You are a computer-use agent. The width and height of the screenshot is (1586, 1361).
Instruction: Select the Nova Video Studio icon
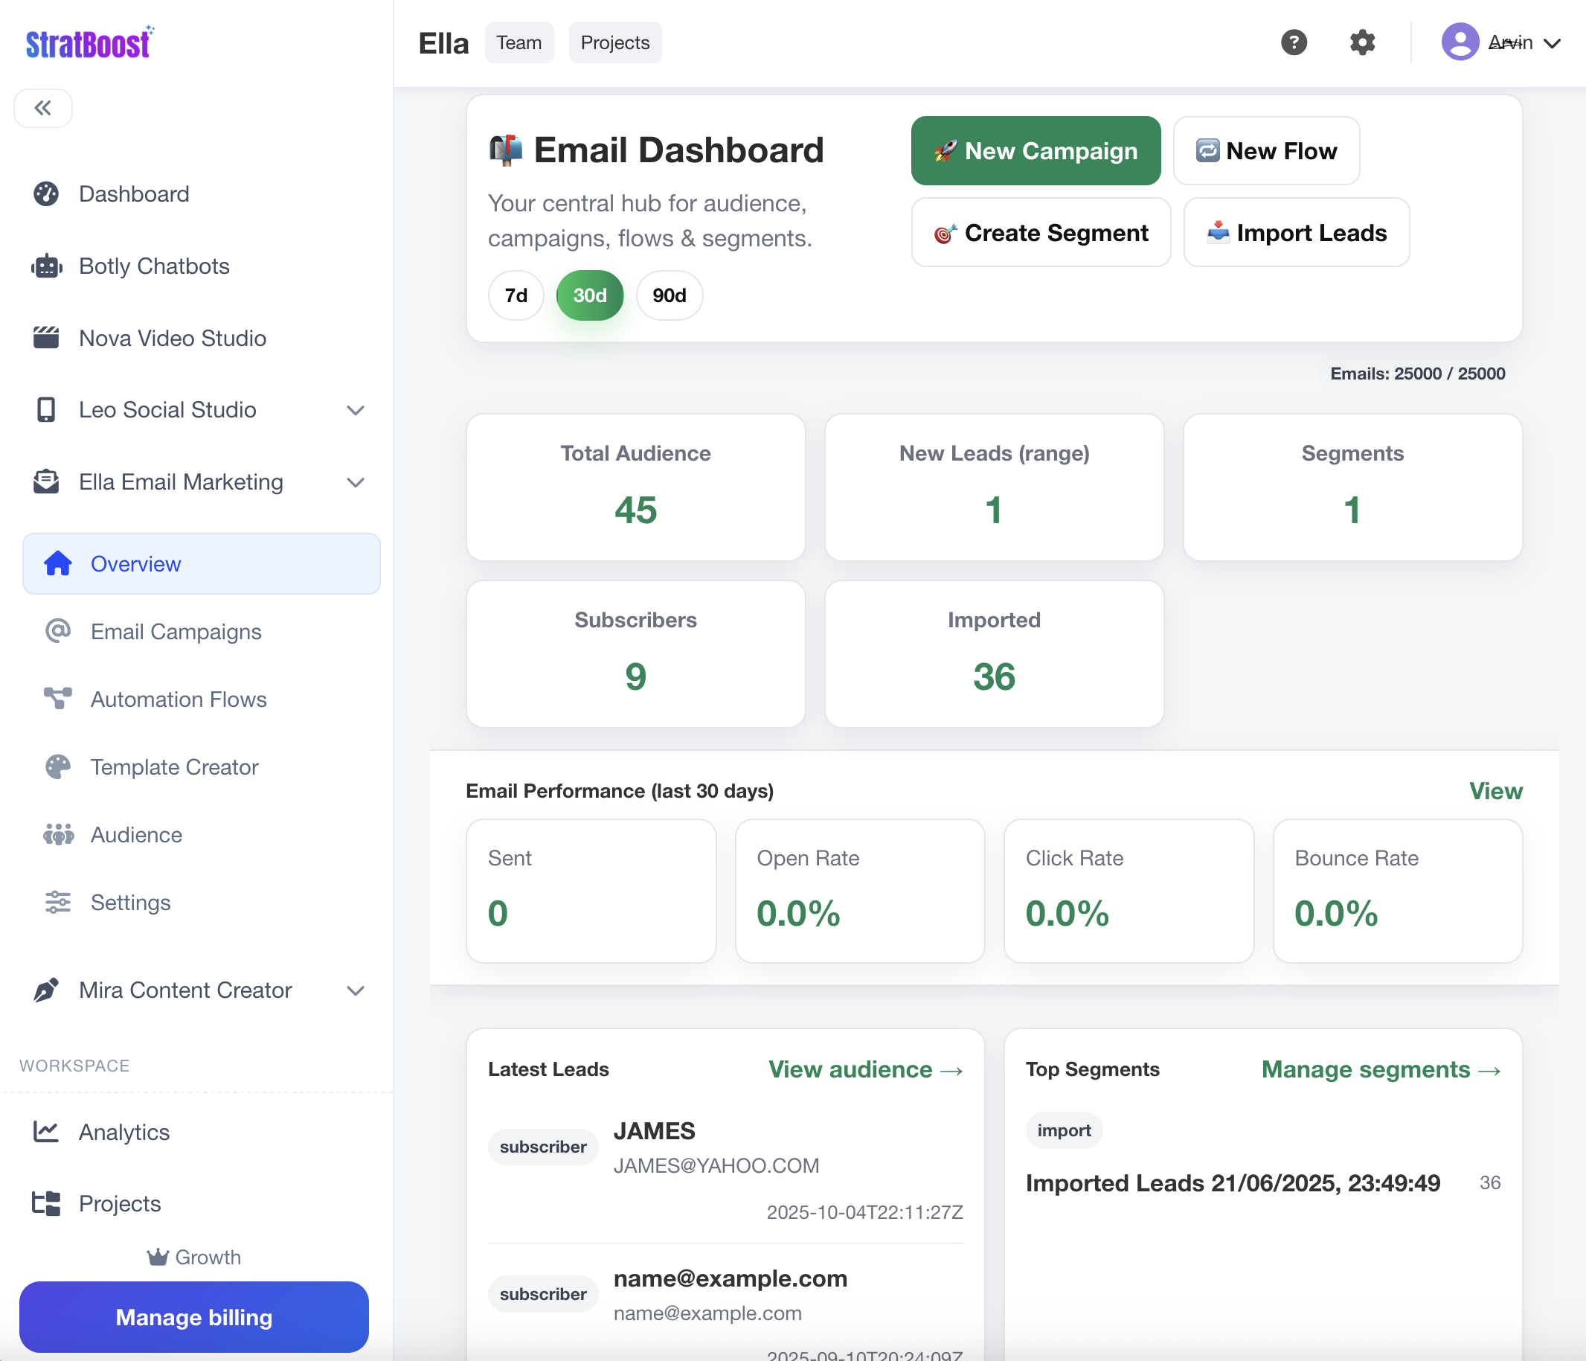pos(47,337)
